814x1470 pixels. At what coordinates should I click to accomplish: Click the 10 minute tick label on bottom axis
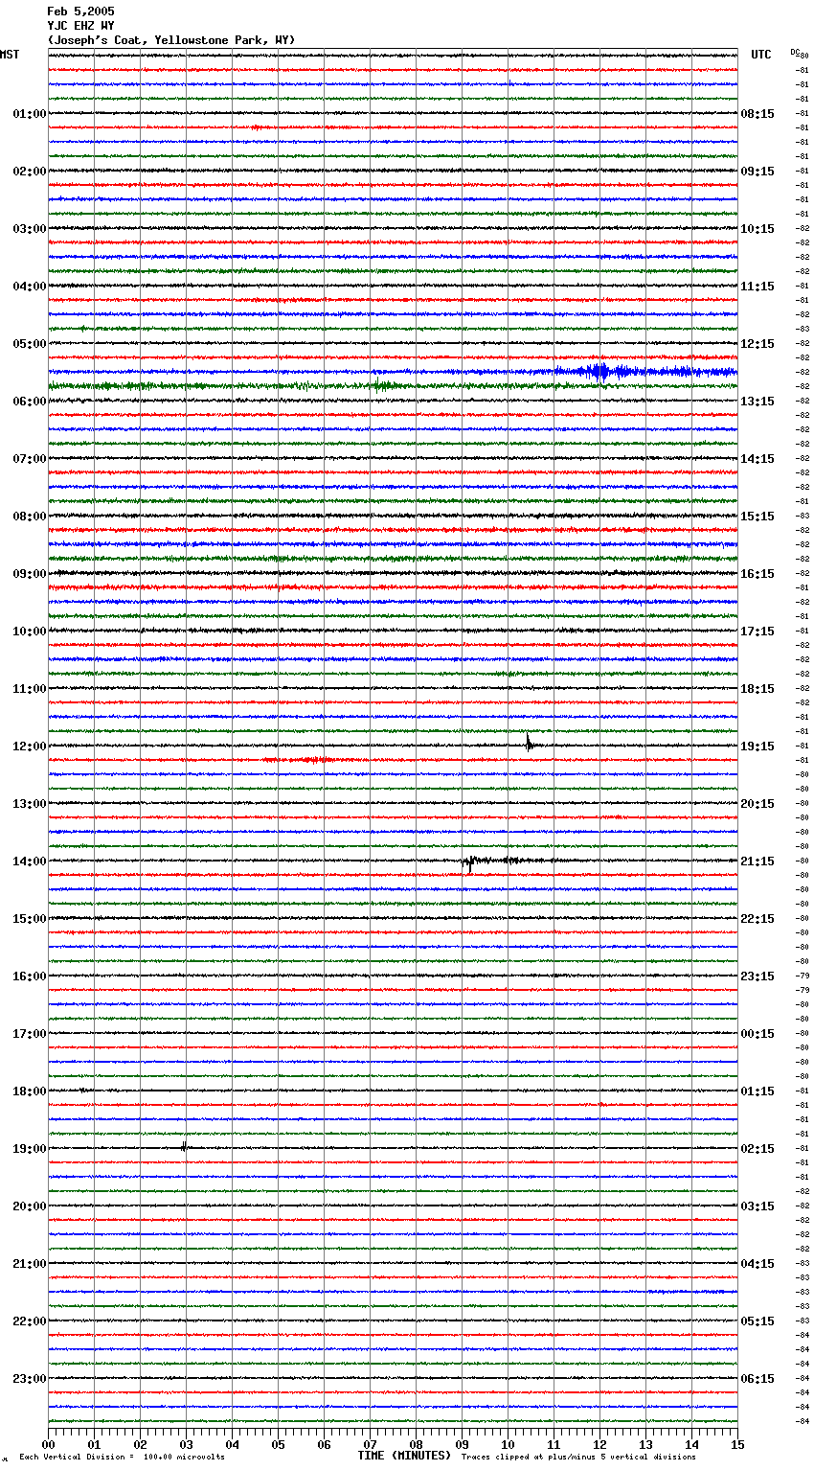pos(508,1444)
